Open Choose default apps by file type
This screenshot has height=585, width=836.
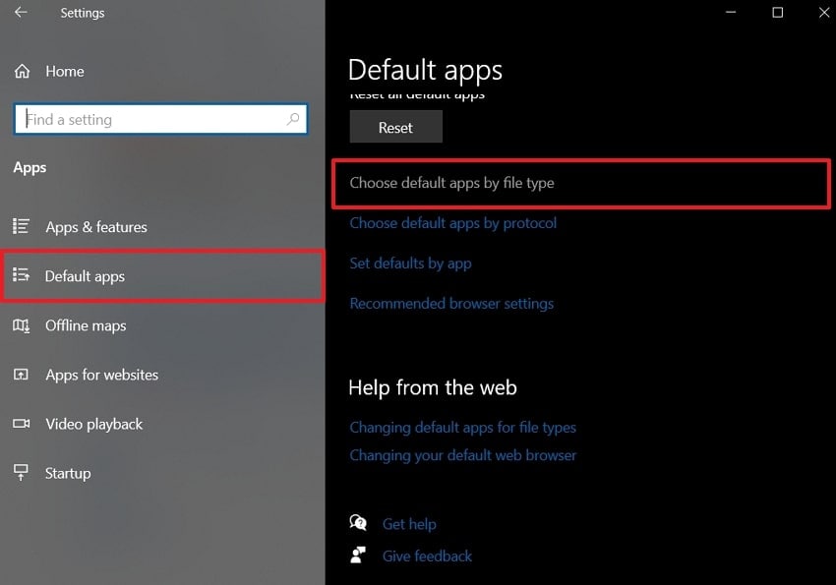pyautogui.click(x=452, y=183)
